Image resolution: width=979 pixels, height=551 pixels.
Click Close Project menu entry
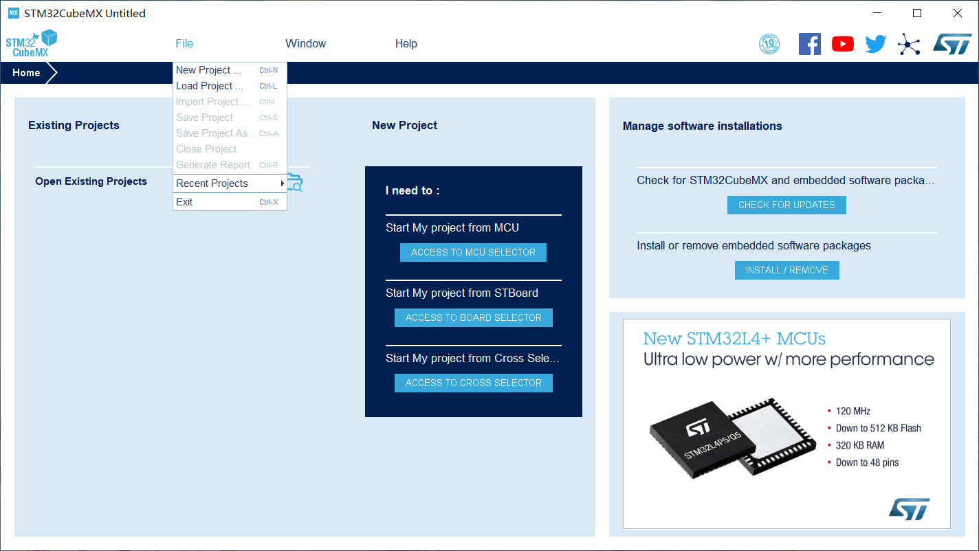point(230,149)
